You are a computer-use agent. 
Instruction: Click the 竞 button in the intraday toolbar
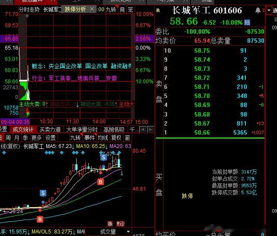122,9
